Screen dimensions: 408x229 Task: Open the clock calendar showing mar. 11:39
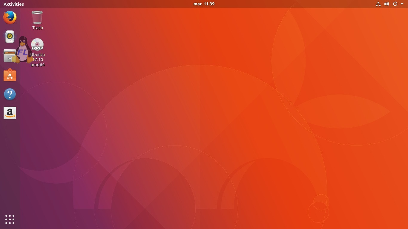[x=204, y=4]
